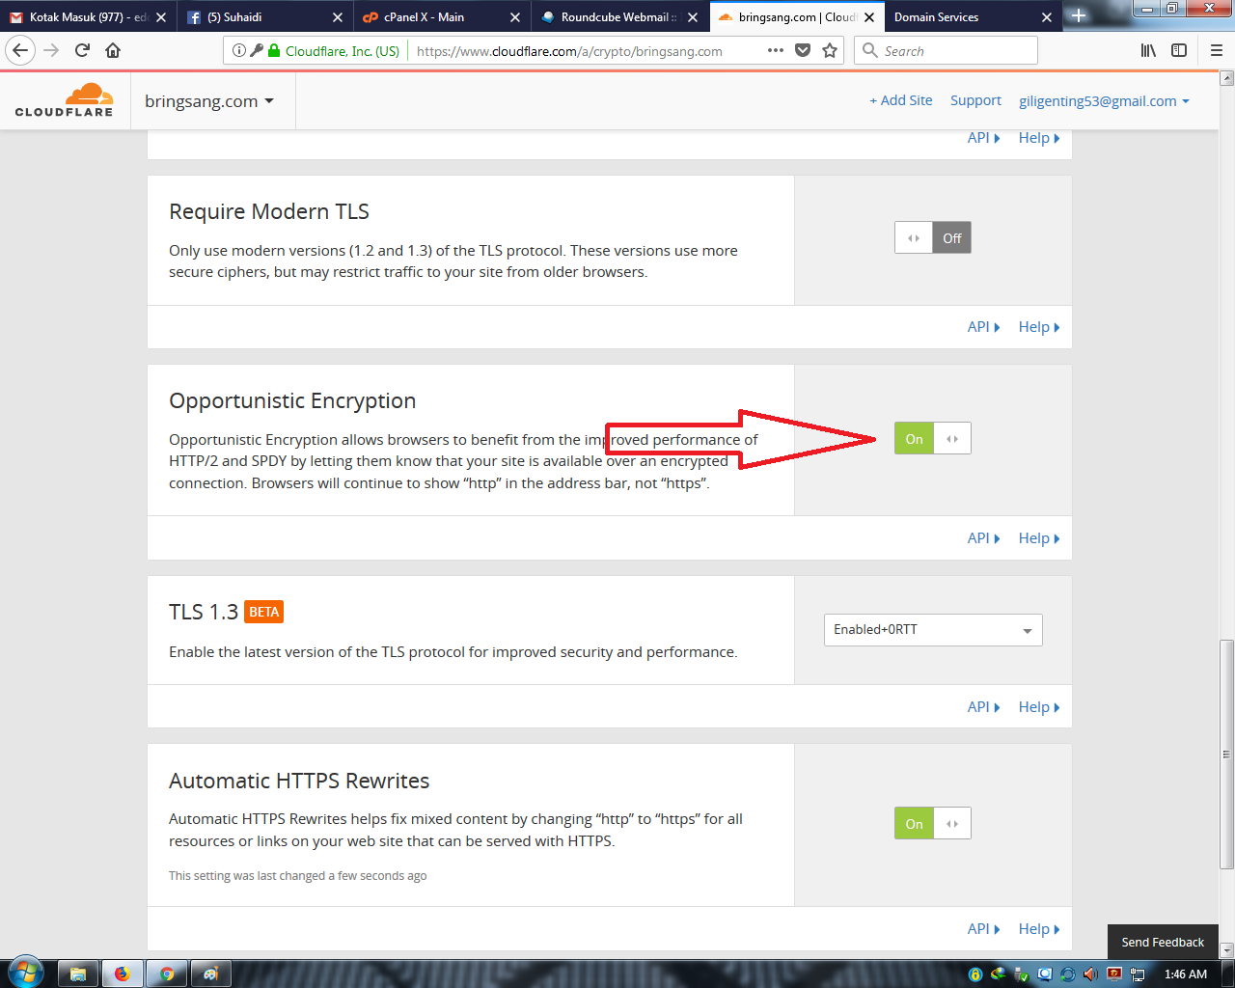This screenshot has width=1235, height=988.
Task: Open the browser home page
Action: [x=113, y=50]
